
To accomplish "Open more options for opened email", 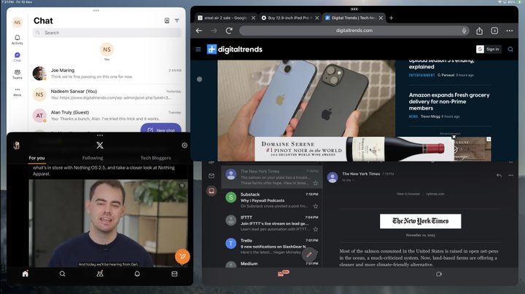I will [510, 175].
